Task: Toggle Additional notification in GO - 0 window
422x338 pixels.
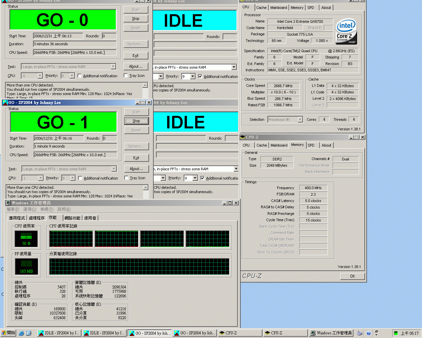Action: click(x=79, y=76)
